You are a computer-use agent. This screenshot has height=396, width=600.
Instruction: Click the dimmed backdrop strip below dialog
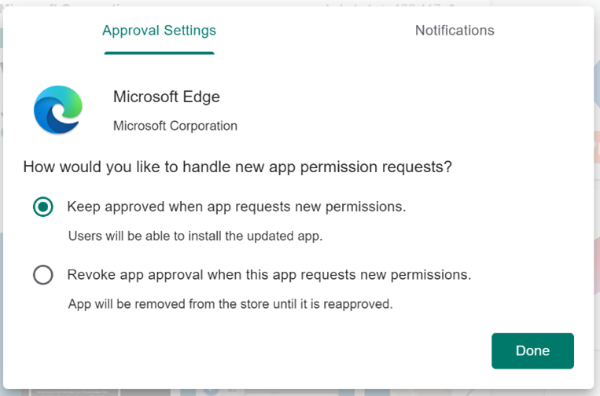tap(299, 393)
